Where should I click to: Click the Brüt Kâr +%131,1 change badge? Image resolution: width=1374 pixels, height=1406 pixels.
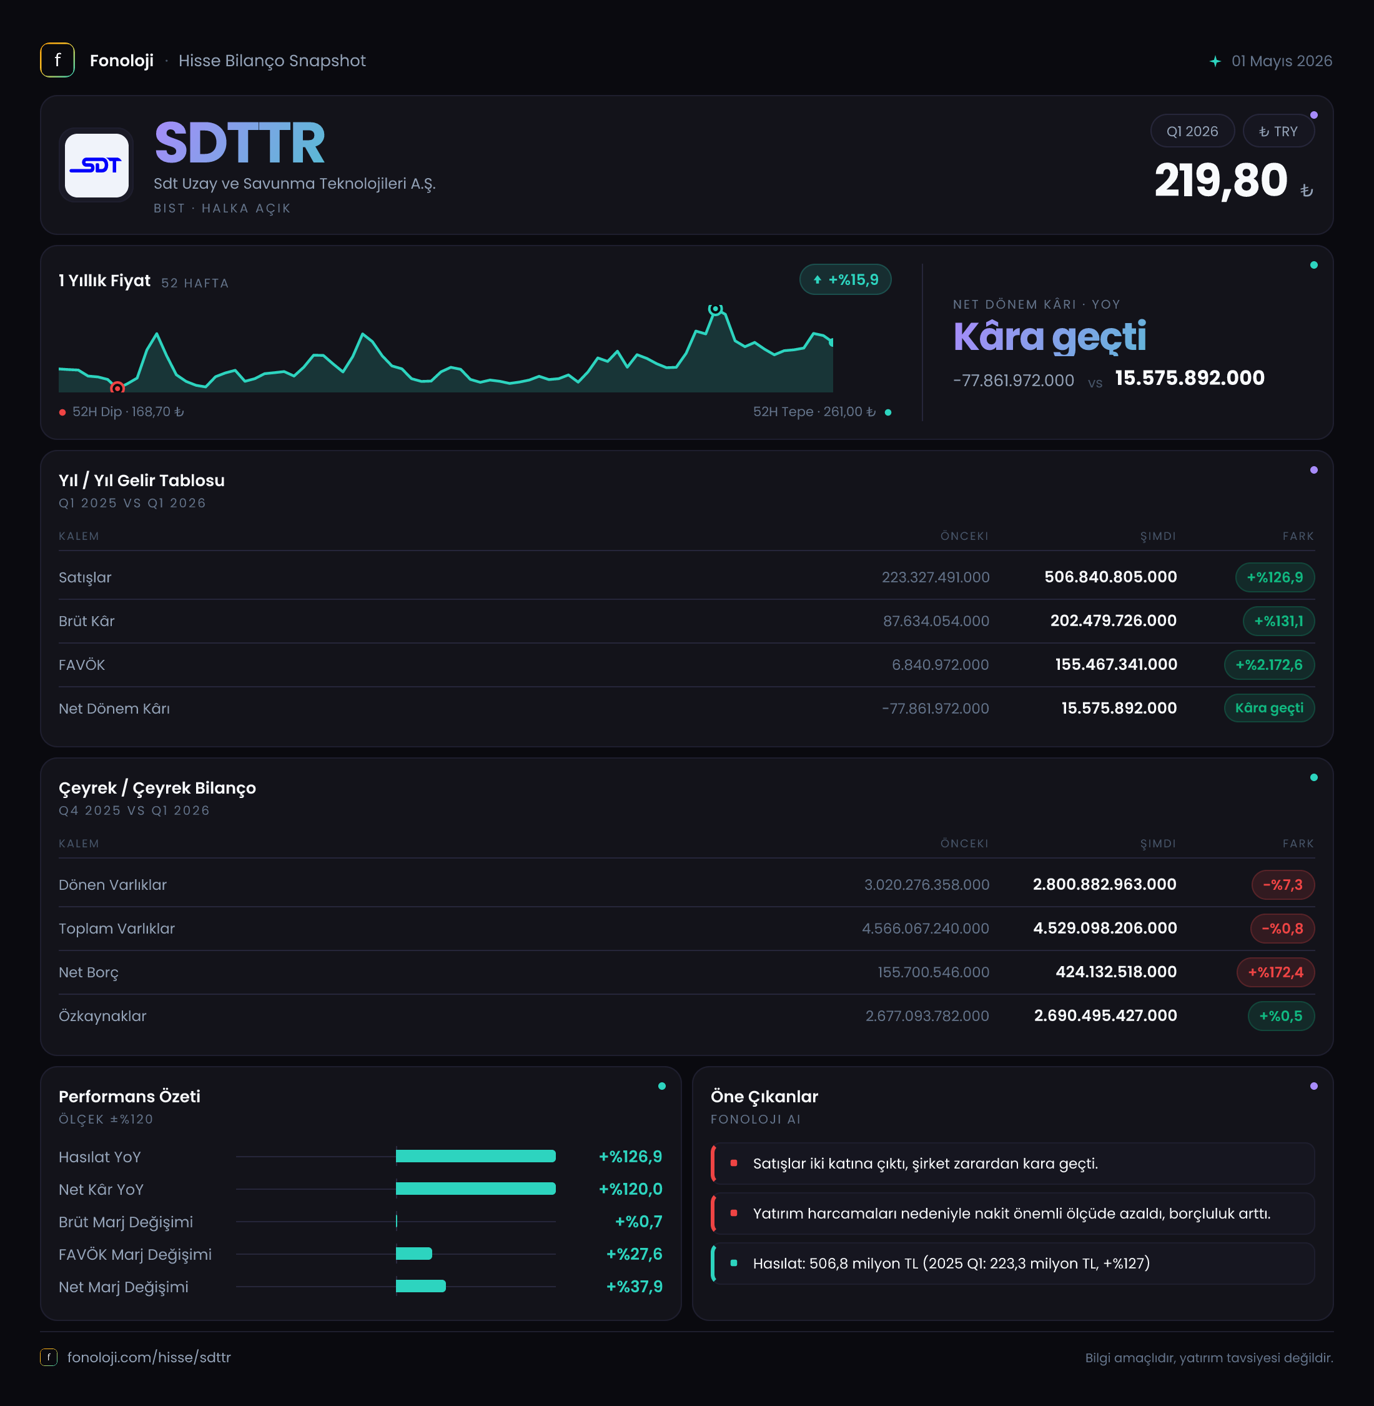click(1278, 621)
